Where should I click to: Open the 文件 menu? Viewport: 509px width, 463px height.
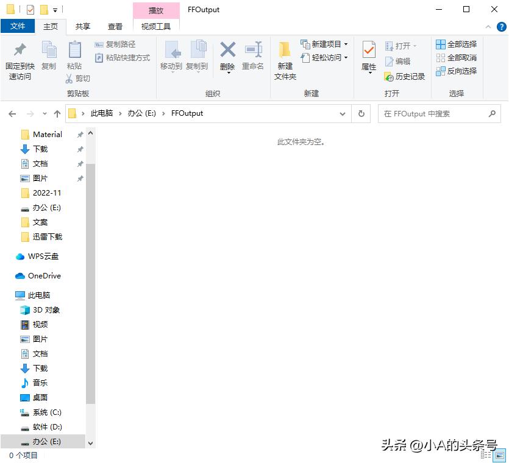coord(18,27)
